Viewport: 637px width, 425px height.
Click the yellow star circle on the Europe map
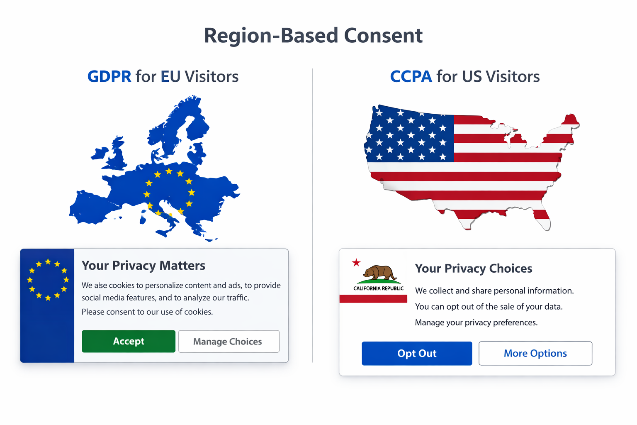pos(169,192)
